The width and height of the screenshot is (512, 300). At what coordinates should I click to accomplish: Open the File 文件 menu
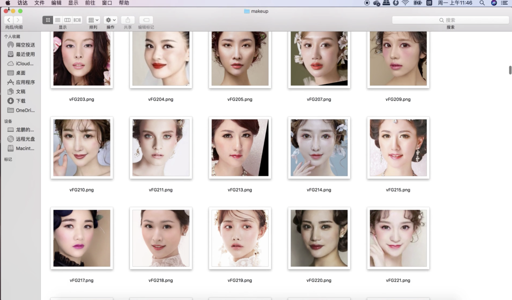click(39, 3)
